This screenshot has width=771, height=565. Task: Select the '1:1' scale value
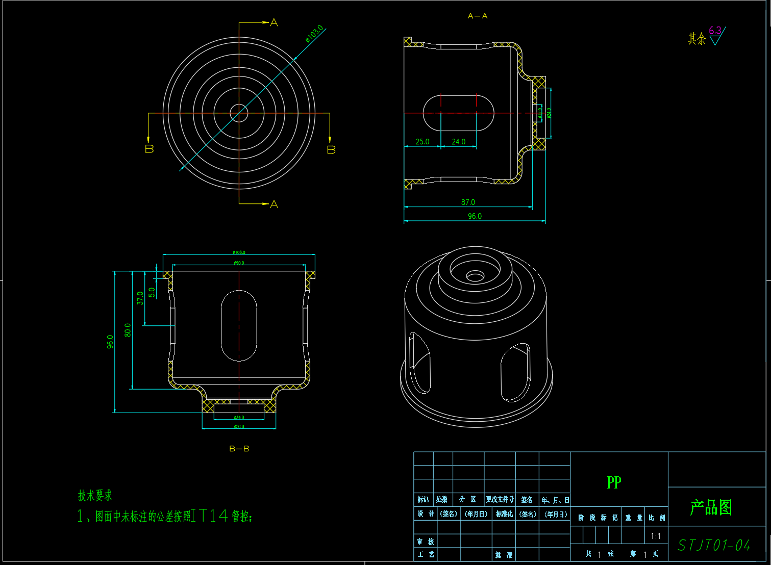[656, 536]
